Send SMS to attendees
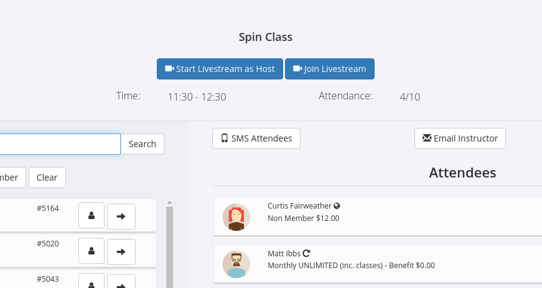The height and width of the screenshot is (288, 542). pyautogui.click(x=256, y=138)
